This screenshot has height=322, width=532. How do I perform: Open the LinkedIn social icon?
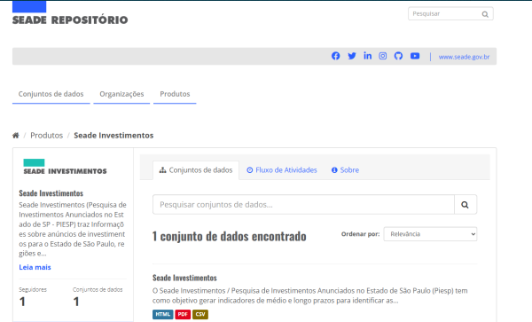coord(367,56)
